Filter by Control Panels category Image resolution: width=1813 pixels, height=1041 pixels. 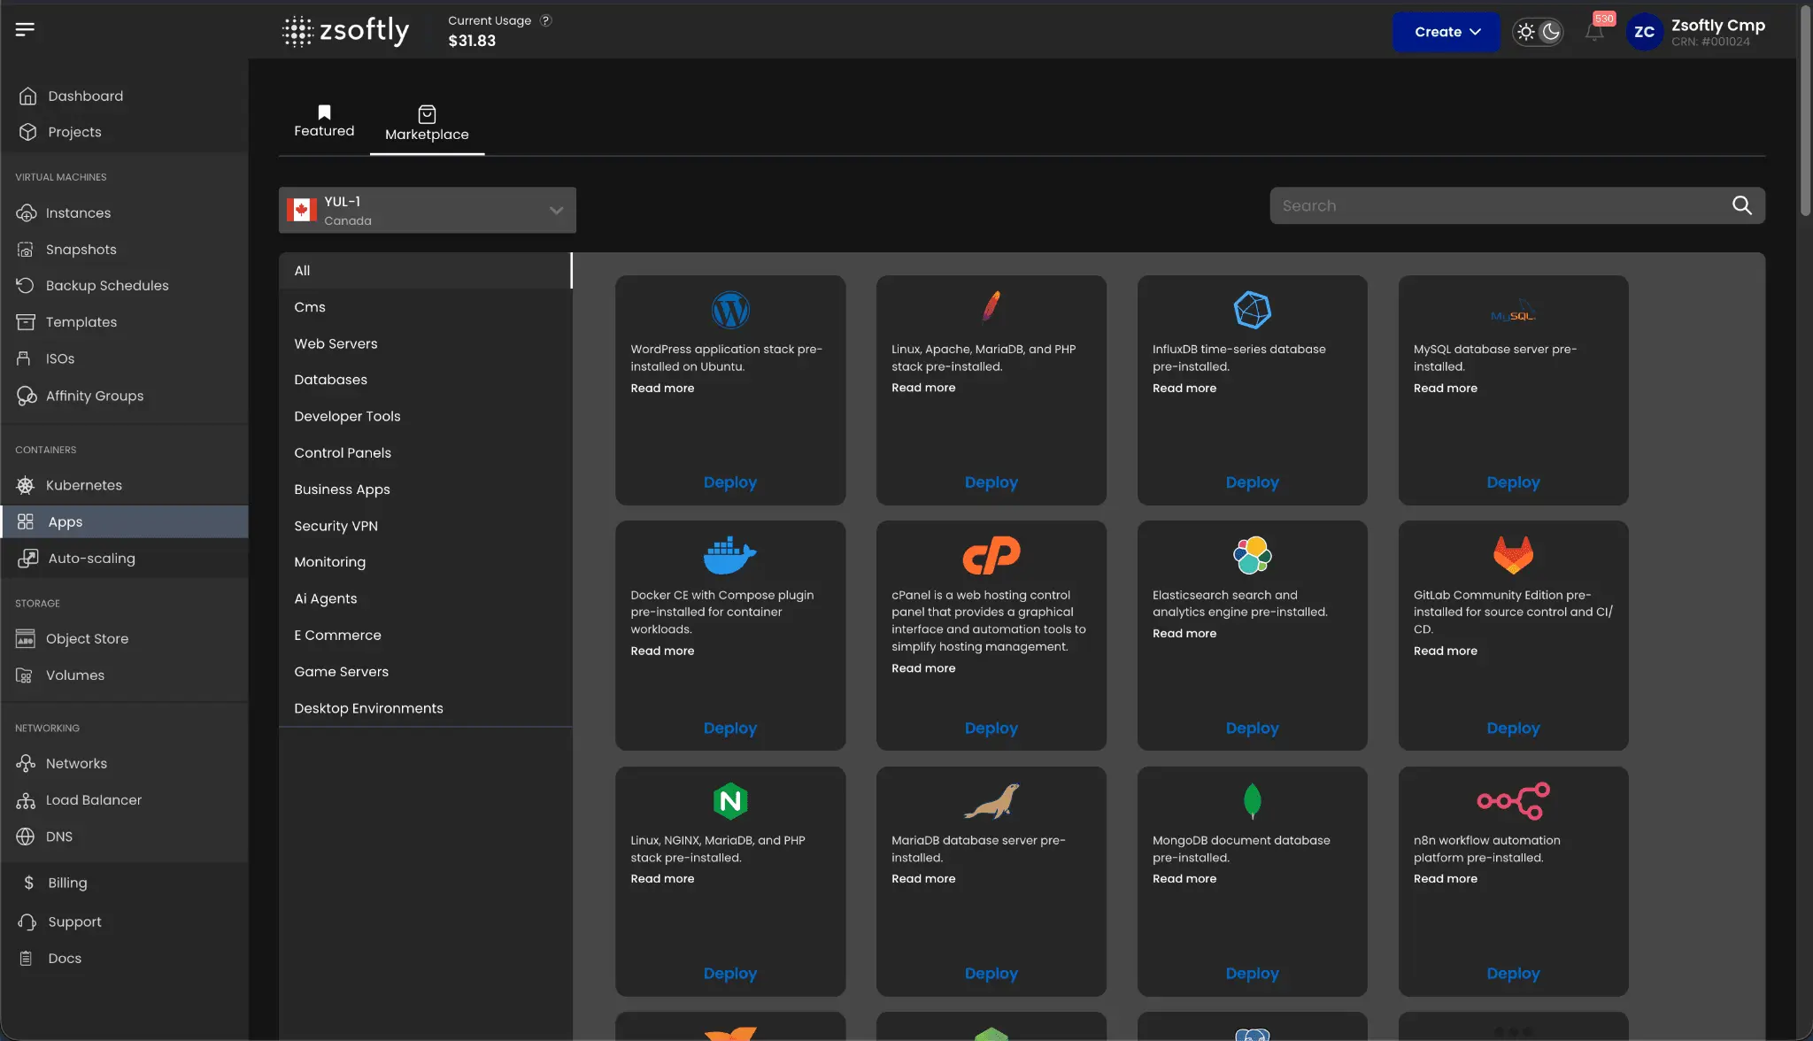tap(425, 453)
